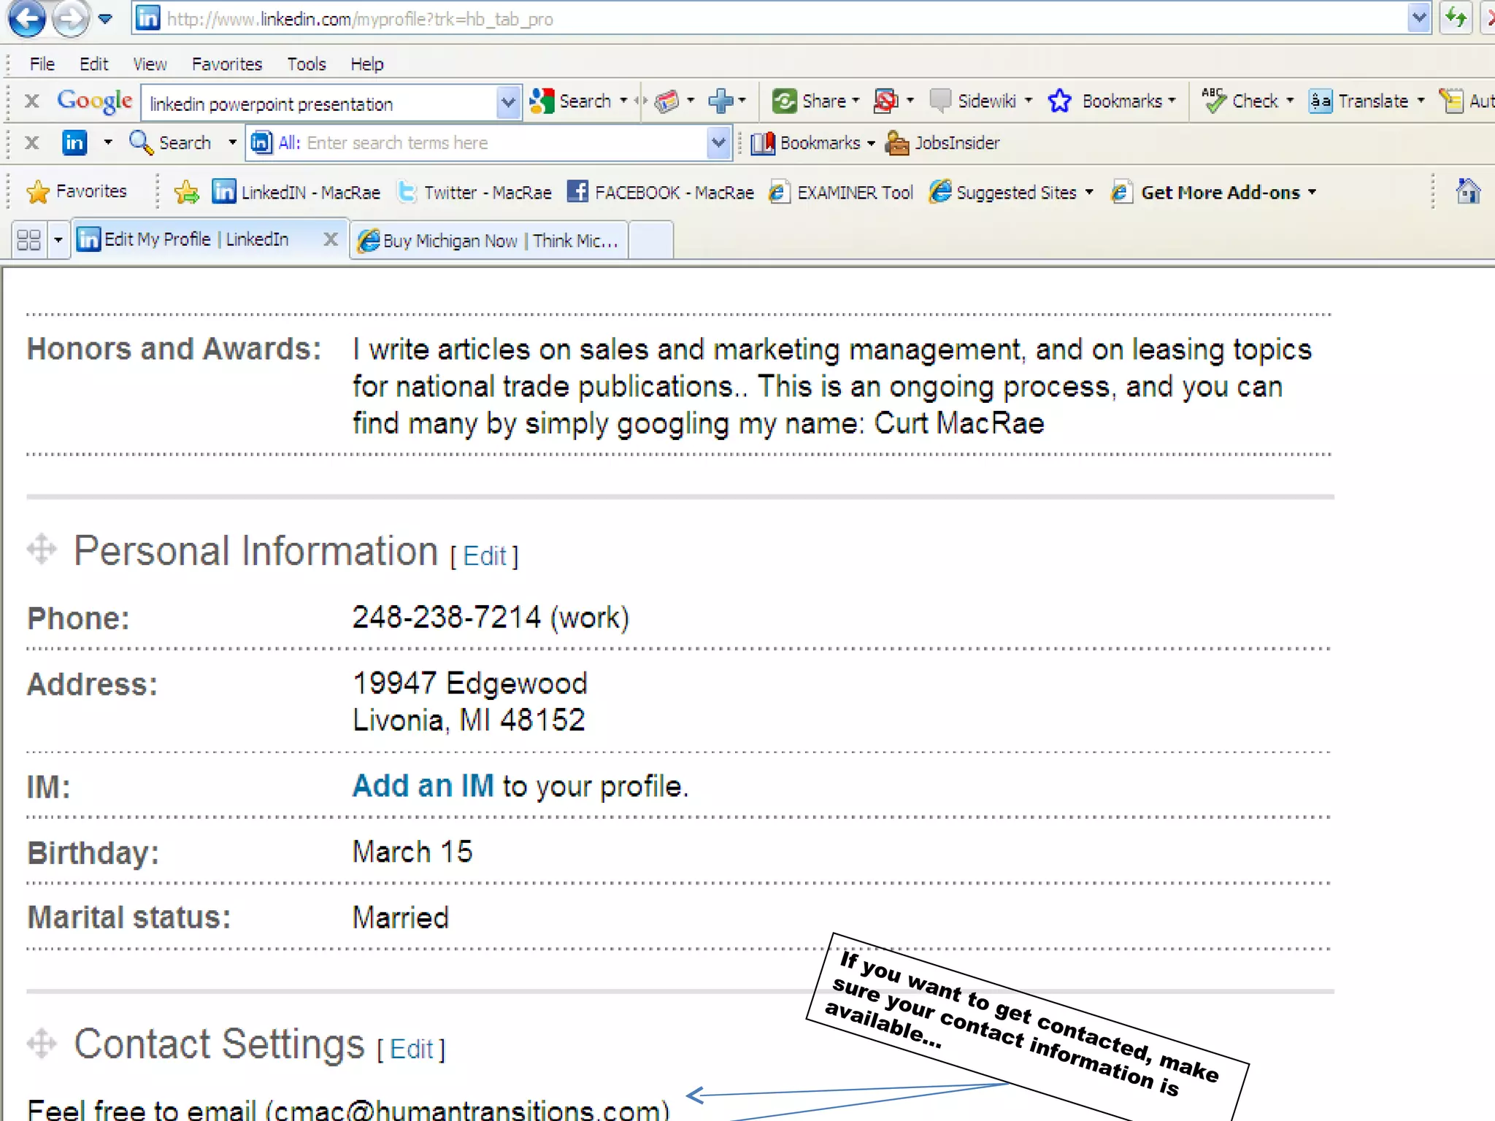Viewport: 1495px width, 1121px height.
Task: Open the address bar history dropdown
Action: click(1419, 18)
